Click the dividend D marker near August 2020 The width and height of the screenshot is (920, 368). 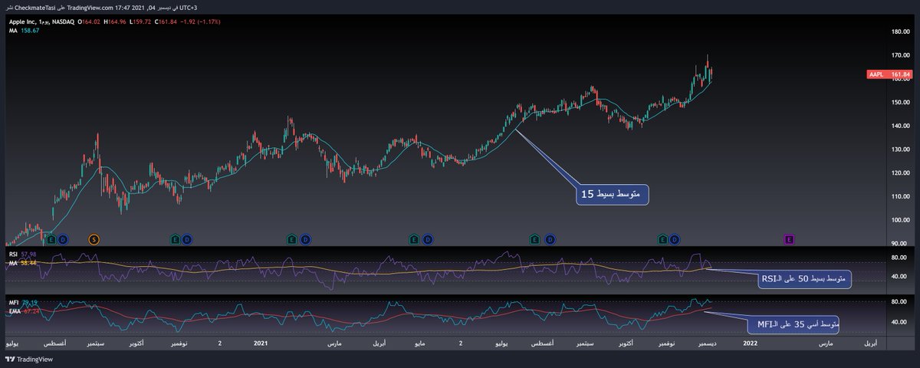pos(63,240)
